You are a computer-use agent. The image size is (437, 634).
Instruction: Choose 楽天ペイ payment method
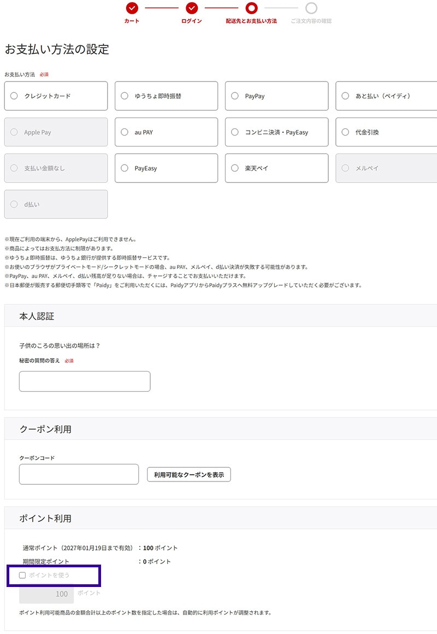tap(276, 168)
